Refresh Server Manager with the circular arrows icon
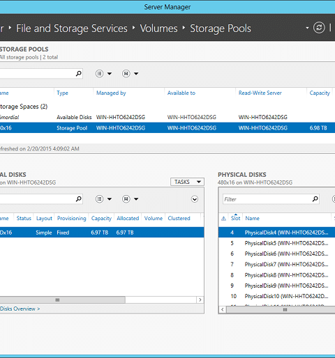Screen dimensions: 335x358 319,28
